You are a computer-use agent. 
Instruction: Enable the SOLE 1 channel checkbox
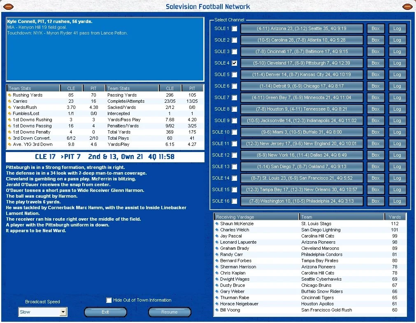tap(235, 28)
